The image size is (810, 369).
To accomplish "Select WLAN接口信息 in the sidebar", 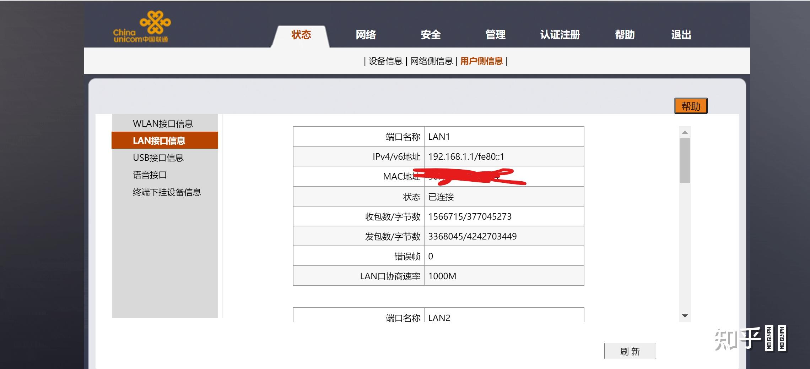I will tap(163, 123).
